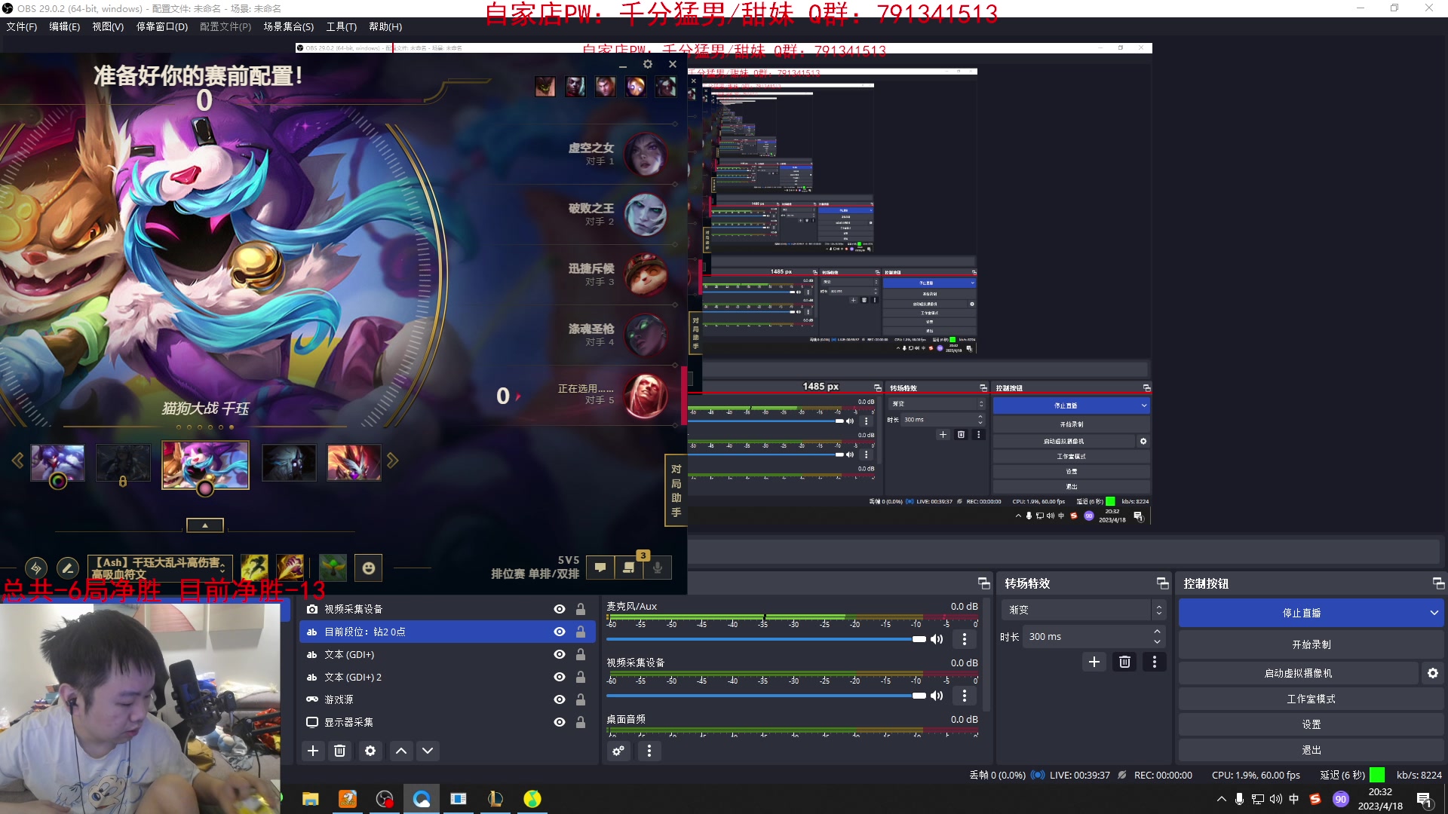
Task: Show next skins with right chevron
Action: tap(392, 461)
